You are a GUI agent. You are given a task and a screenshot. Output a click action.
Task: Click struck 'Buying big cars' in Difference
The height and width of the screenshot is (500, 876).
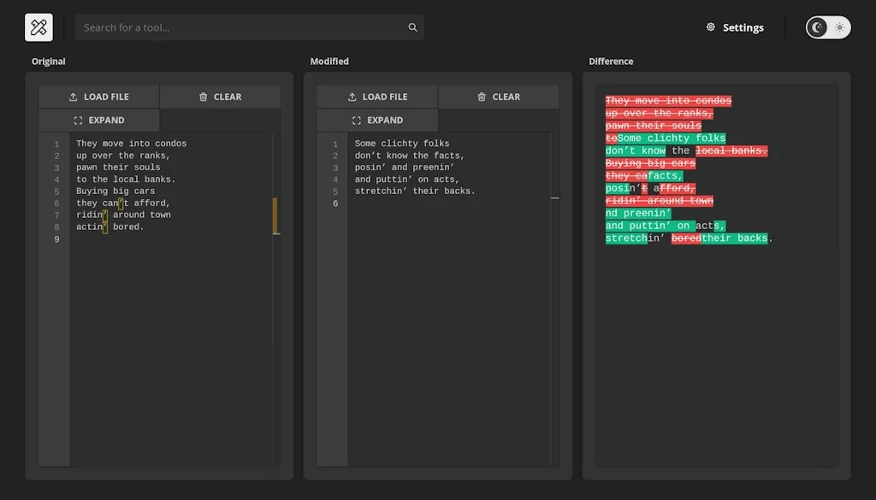(650, 163)
